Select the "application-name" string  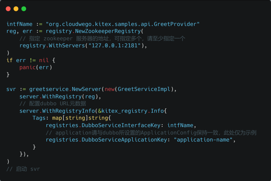click(203, 140)
